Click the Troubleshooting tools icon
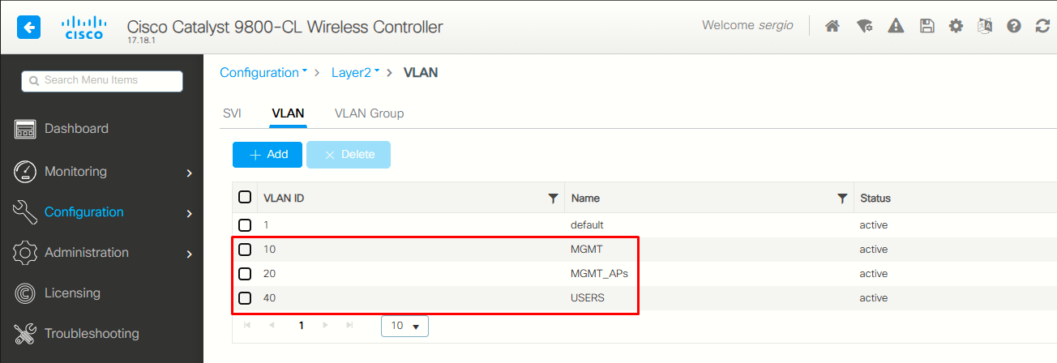1057x363 pixels. coord(25,334)
